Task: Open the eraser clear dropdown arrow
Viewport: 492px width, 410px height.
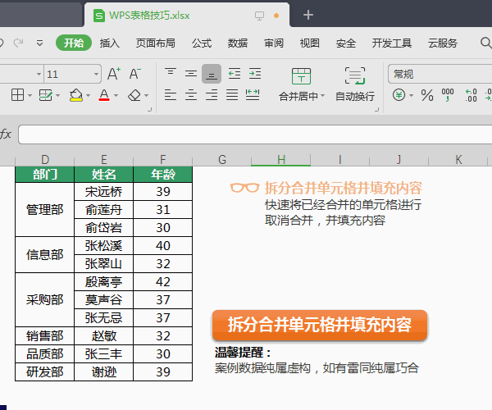Action: pos(146,95)
